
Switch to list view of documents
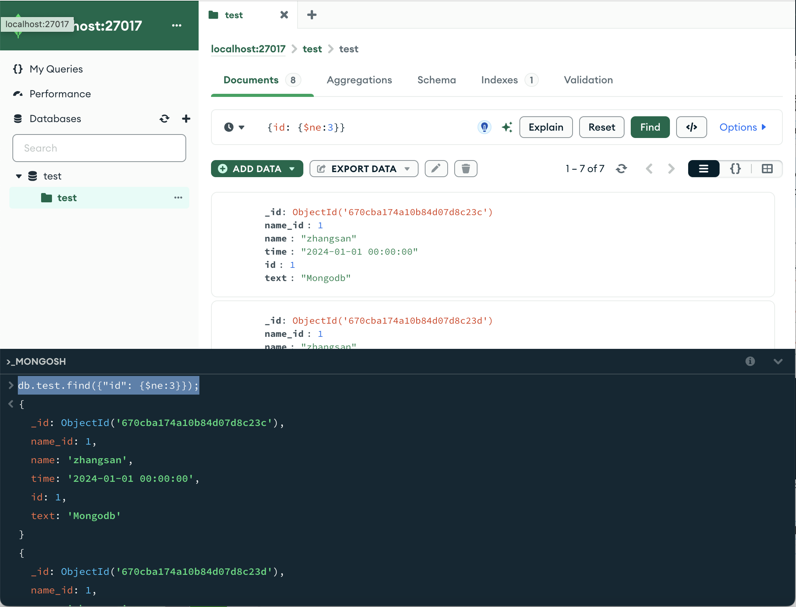coord(703,169)
